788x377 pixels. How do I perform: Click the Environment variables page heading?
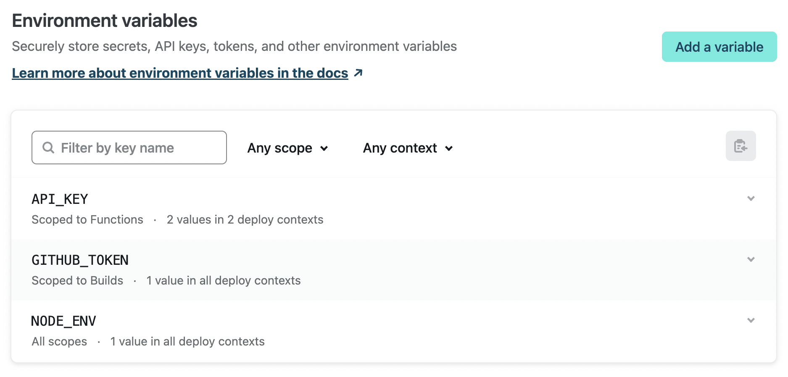pyautogui.click(x=105, y=21)
